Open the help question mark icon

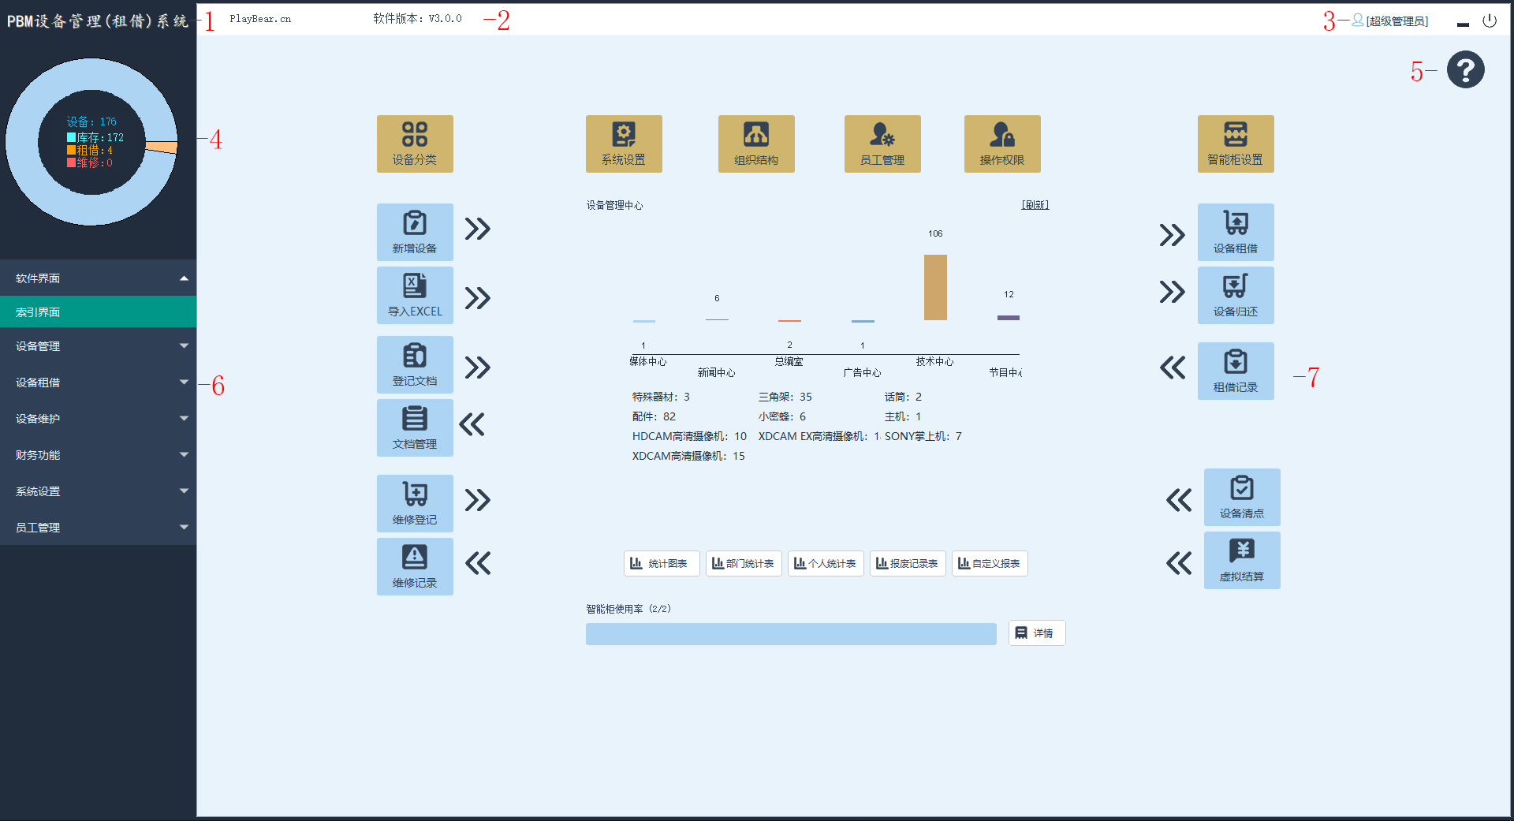(1465, 70)
